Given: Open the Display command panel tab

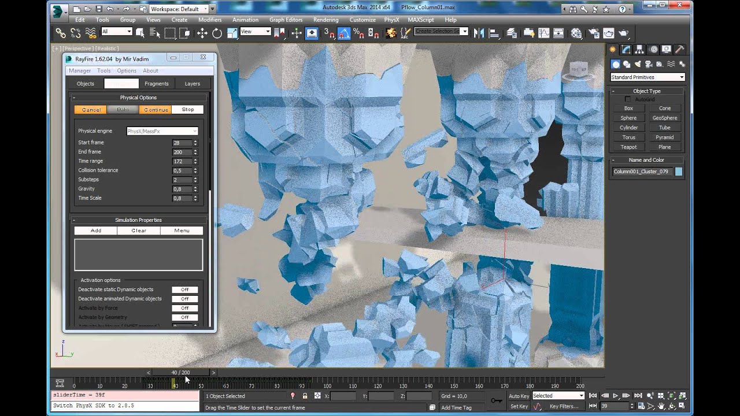Looking at the screenshot, I should click(667, 50).
